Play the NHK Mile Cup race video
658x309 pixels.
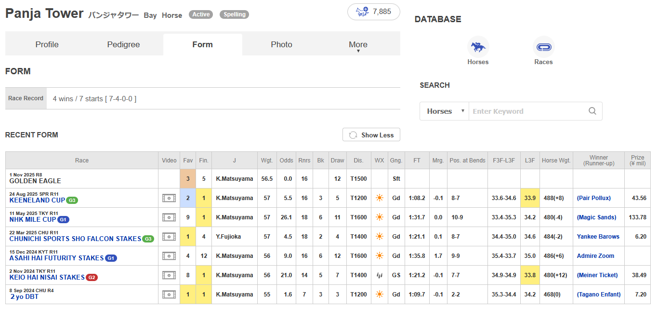pyautogui.click(x=169, y=217)
